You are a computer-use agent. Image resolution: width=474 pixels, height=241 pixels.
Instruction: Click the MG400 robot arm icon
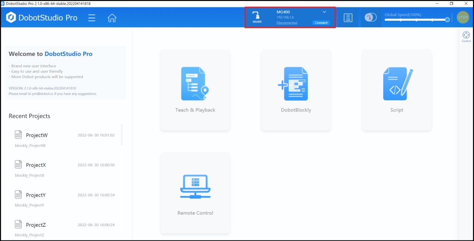257,17
